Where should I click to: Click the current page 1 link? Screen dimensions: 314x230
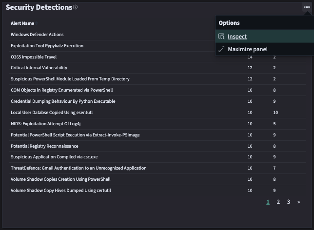pos(268,202)
